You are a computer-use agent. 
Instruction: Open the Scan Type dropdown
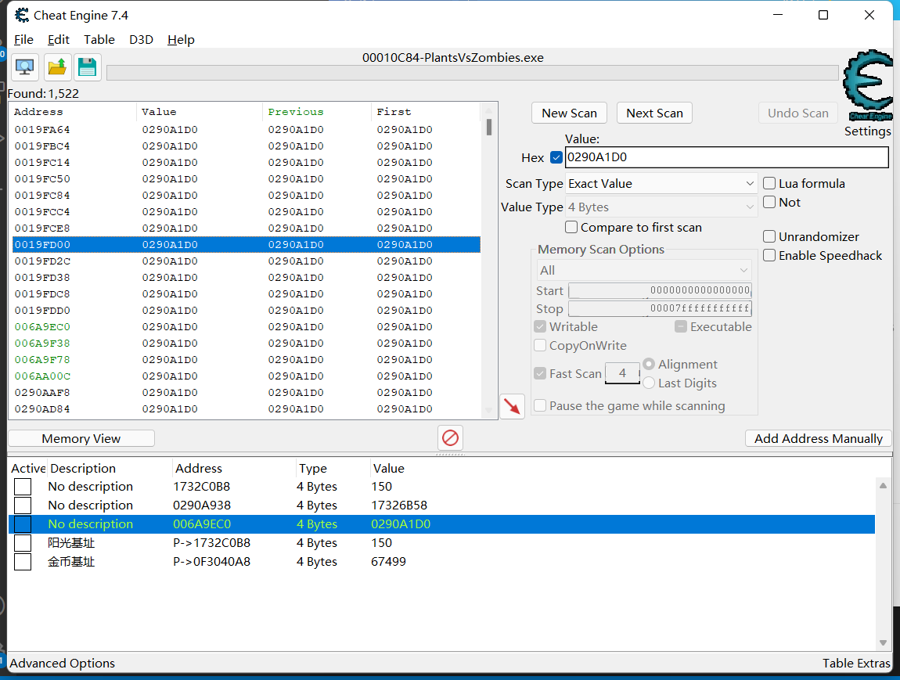(x=661, y=184)
